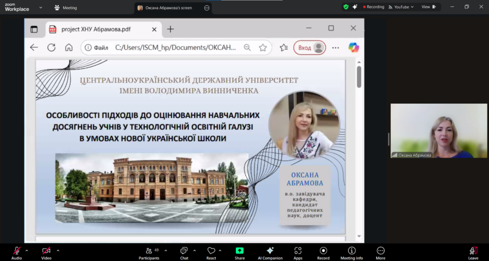Open the View layout dropdown
This screenshot has width=489, height=261.
pyautogui.click(x=428, y=7)
